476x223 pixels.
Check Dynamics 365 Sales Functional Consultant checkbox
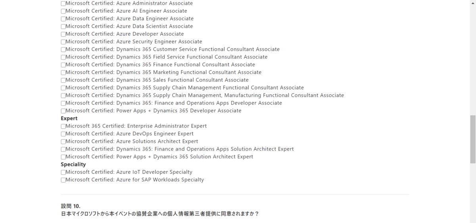coord(63,80)
